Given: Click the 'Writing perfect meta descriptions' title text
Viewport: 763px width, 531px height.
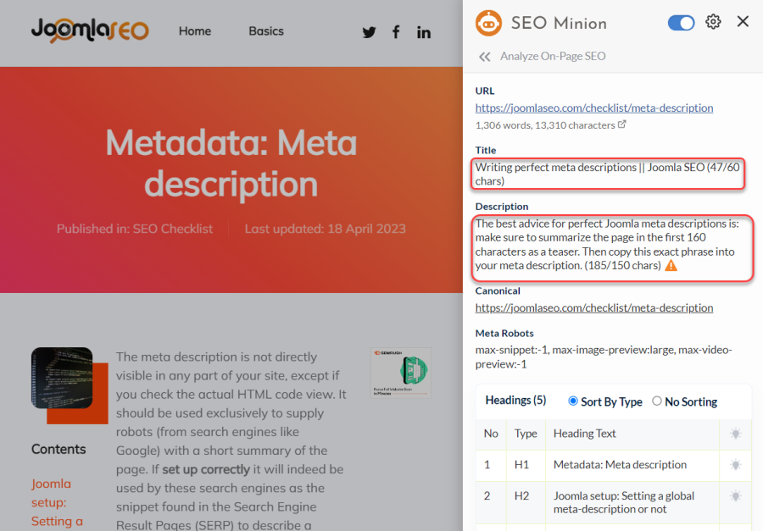Looking at the screenshot, I should (x=607, y=174).
